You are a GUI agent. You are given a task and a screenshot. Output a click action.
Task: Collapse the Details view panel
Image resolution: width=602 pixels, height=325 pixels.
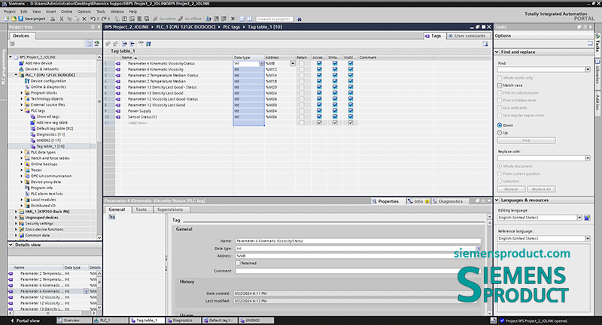11,245
